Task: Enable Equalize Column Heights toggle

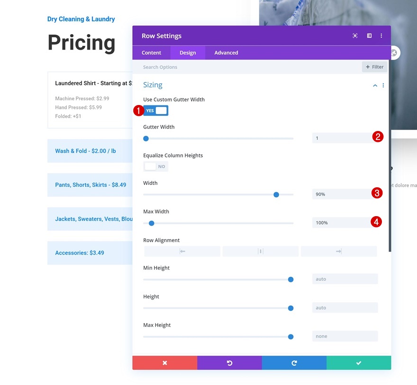Action: point(156,166)
